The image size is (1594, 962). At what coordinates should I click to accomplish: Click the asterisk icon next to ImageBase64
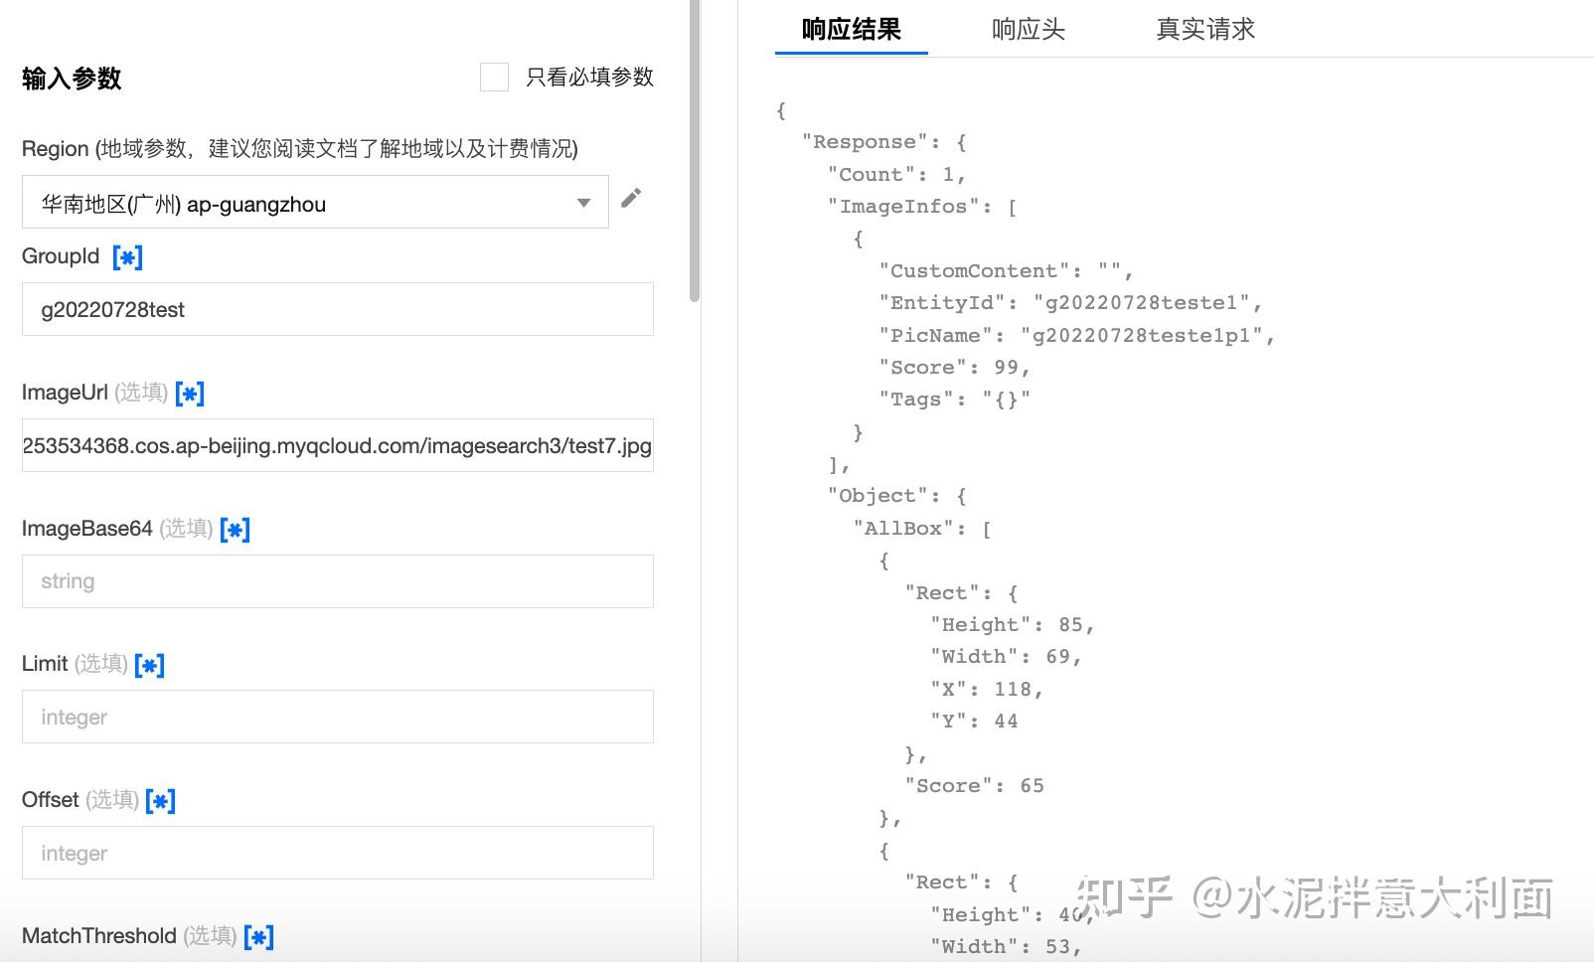pos(235,530)
